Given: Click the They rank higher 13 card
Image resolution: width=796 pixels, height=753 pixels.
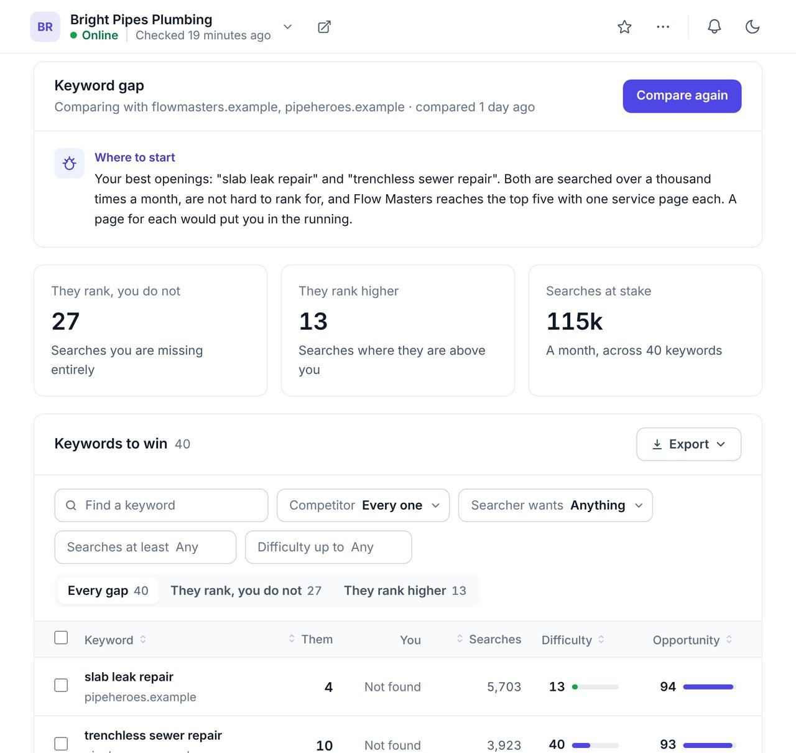Looking at the screenshot, I should [x=398, y=330].
